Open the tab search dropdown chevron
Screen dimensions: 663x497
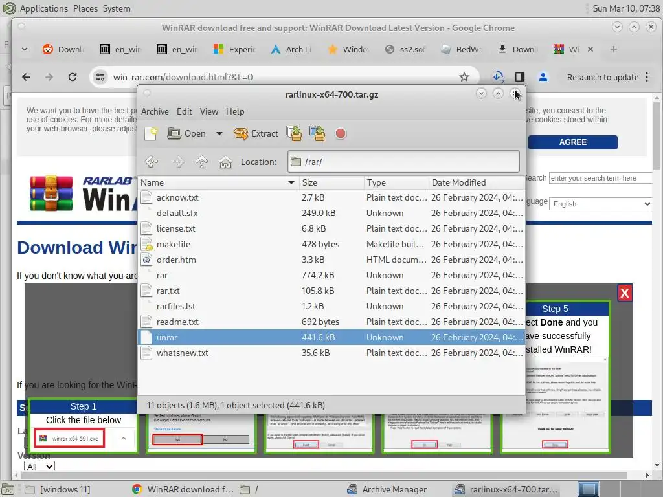25,49
